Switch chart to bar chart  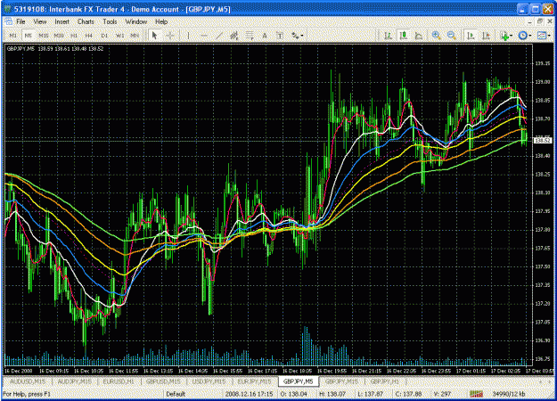click(388, 36)
